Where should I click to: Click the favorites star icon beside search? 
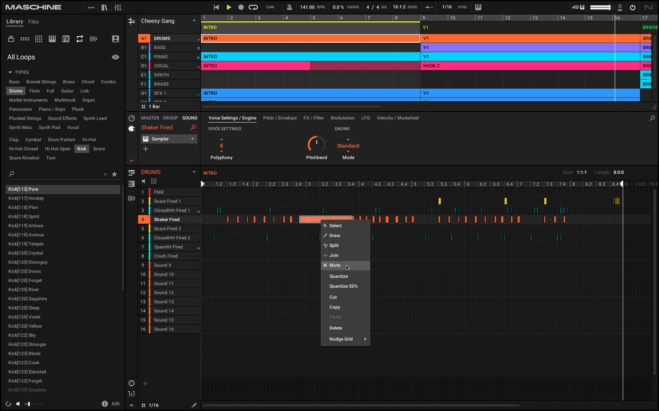114,174
